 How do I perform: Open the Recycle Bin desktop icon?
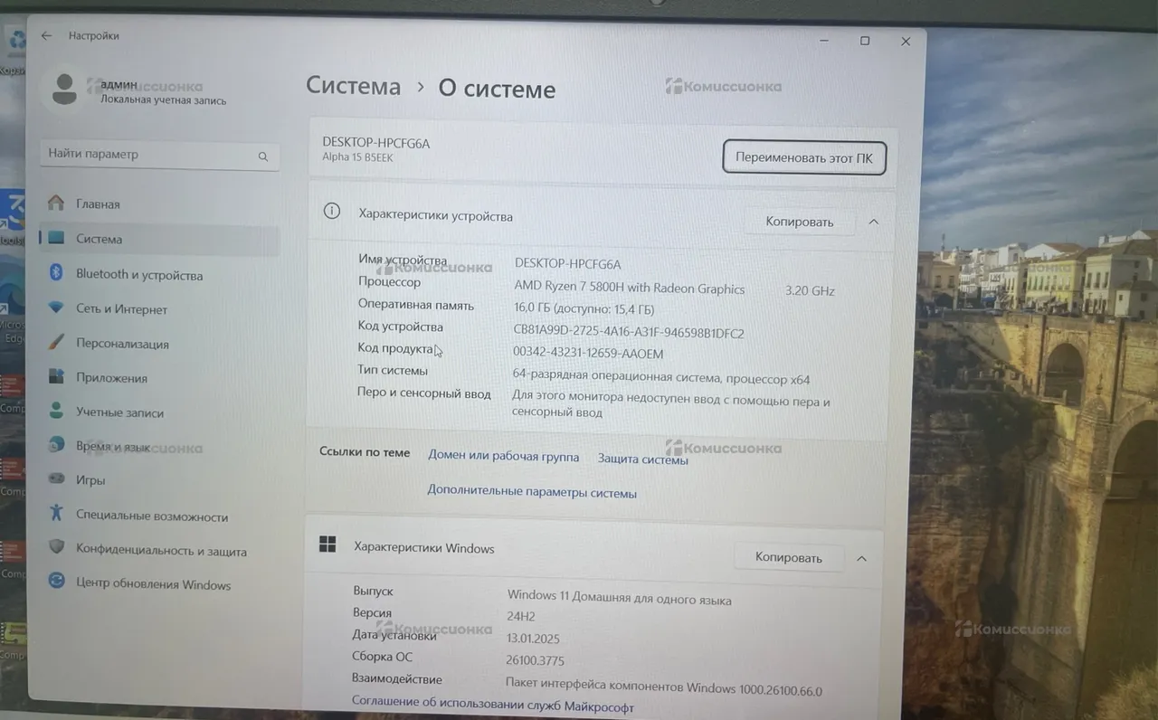click(x=15, y=43)
